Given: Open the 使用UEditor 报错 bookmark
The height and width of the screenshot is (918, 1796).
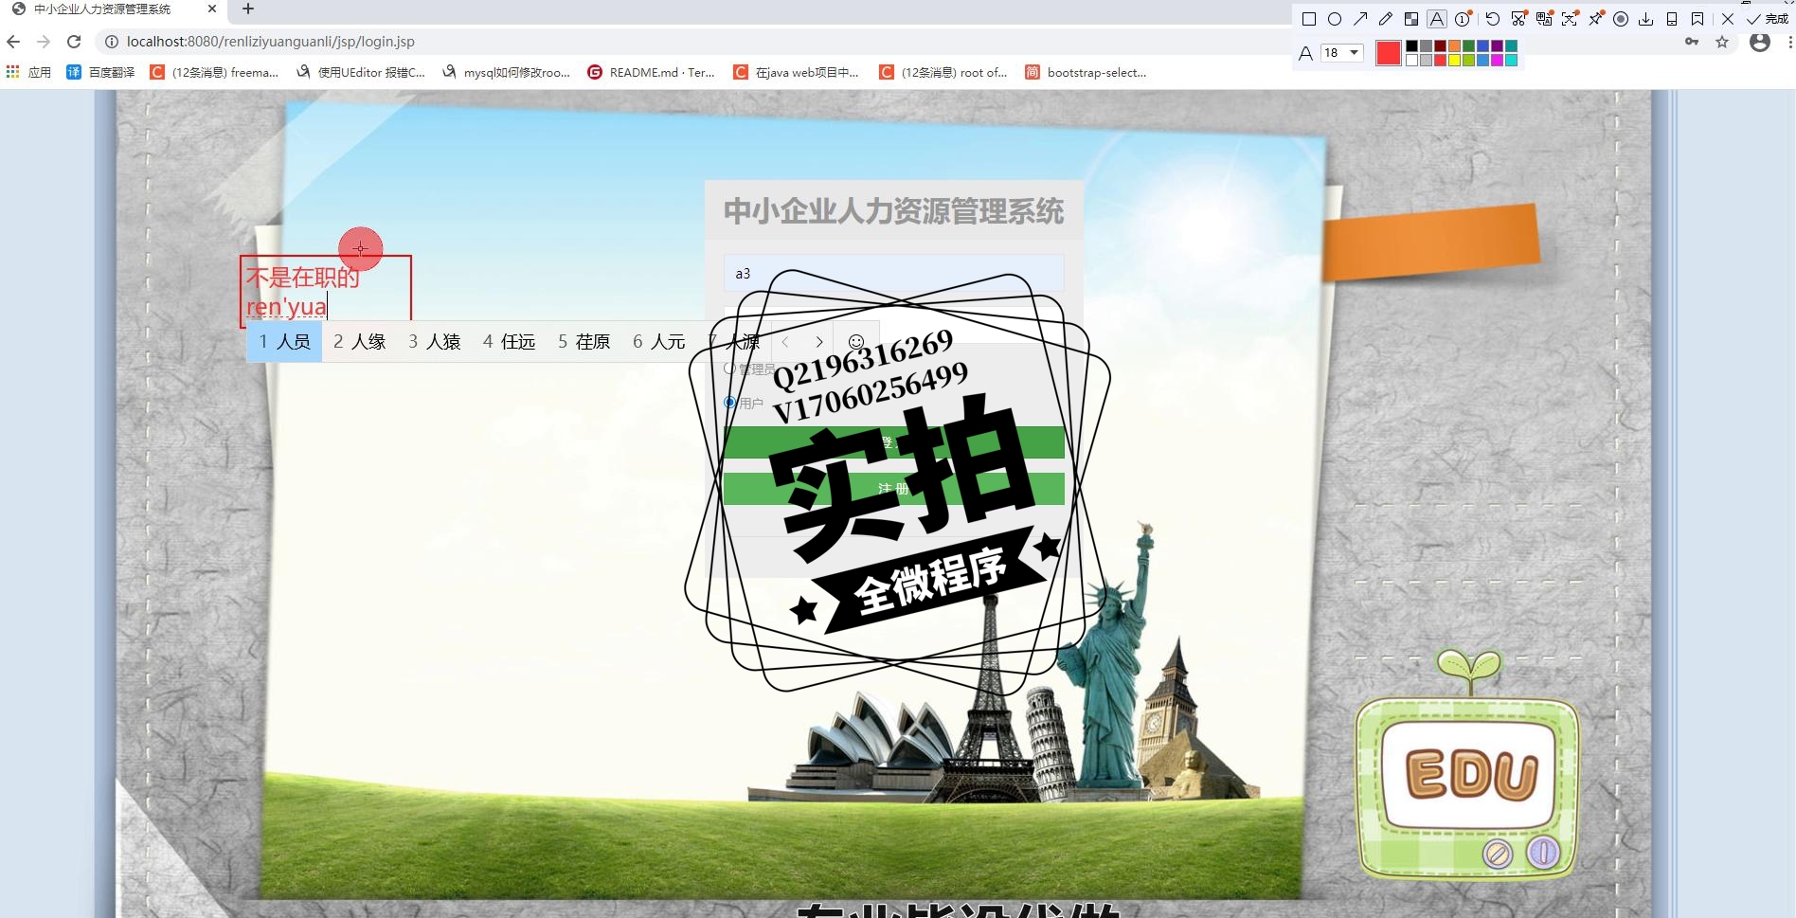Looking at the screenshot, I should point(361,72).
